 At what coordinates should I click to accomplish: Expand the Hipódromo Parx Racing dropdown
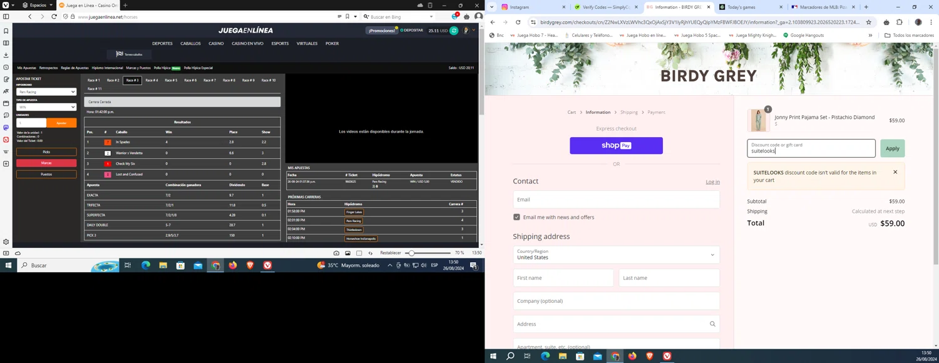click(46, 92)
